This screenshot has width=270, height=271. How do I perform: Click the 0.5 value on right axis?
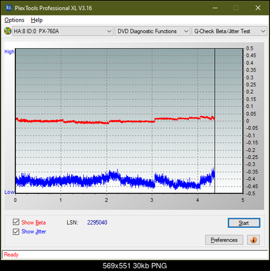(x=250, y=48)
